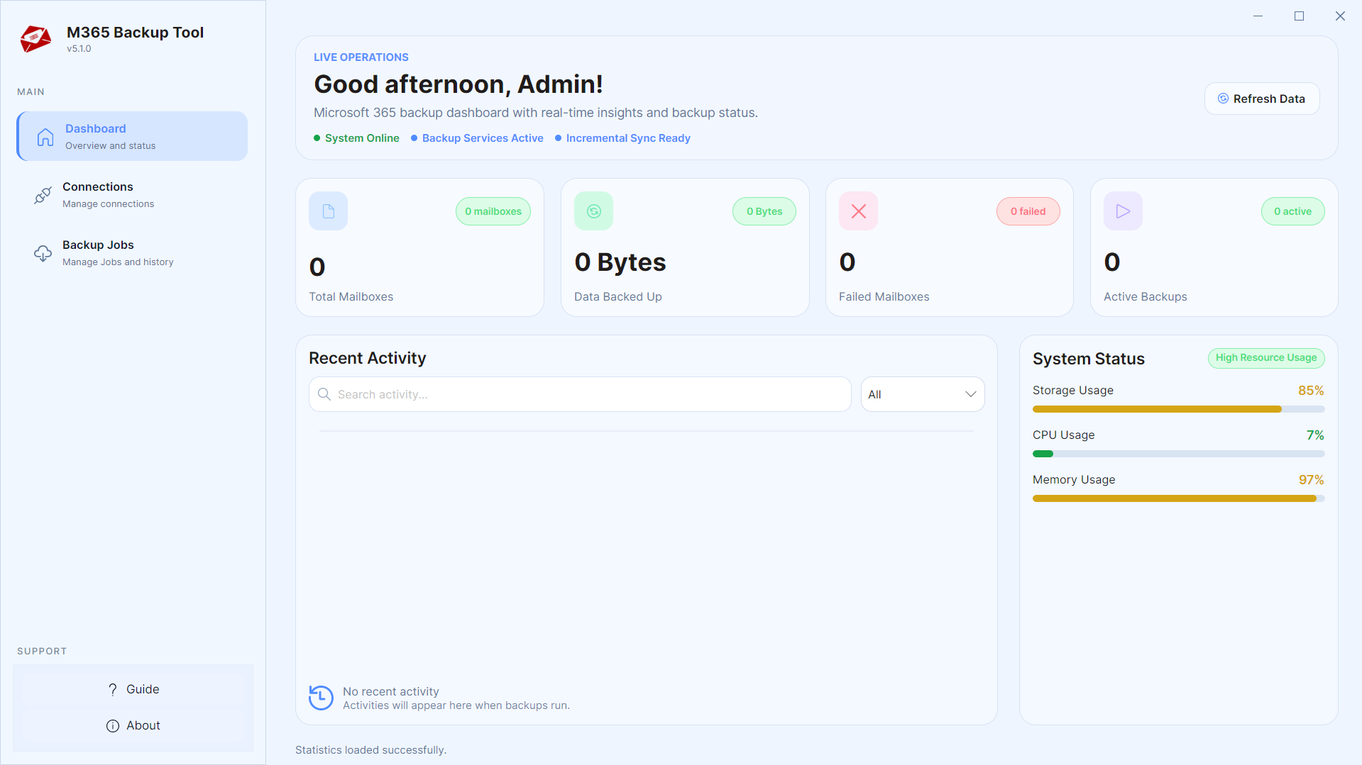The width and height of the screenshot is (1362, 765).
Task: Click the Memory Usage progress bar
Action: (x=1178, y=498)
